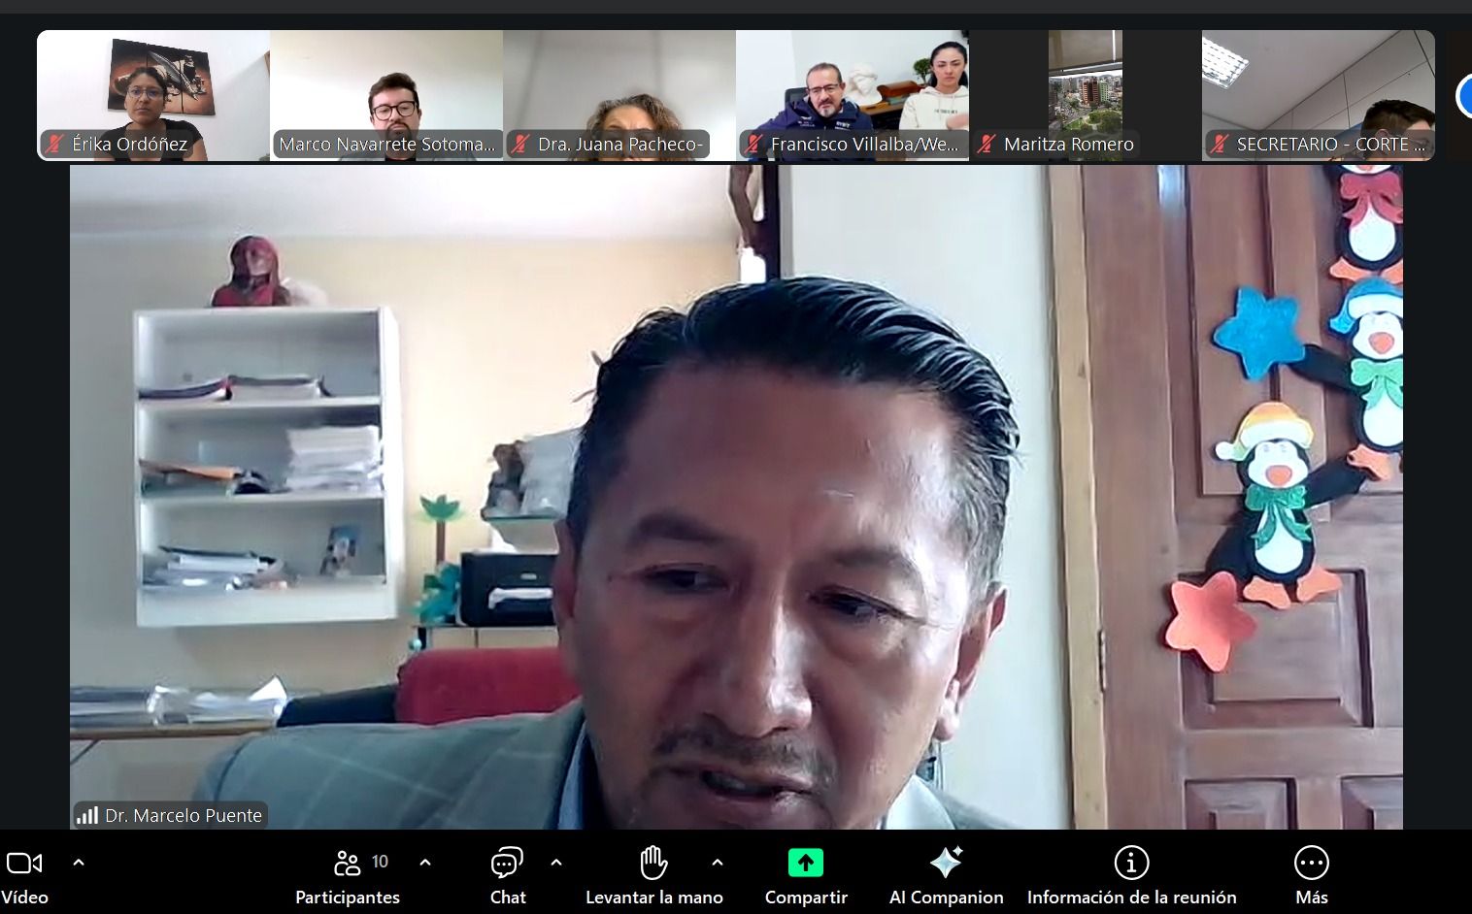Launch AI Companion sparkle icon
The image size is (1472, 914).
tap(946, 863)
